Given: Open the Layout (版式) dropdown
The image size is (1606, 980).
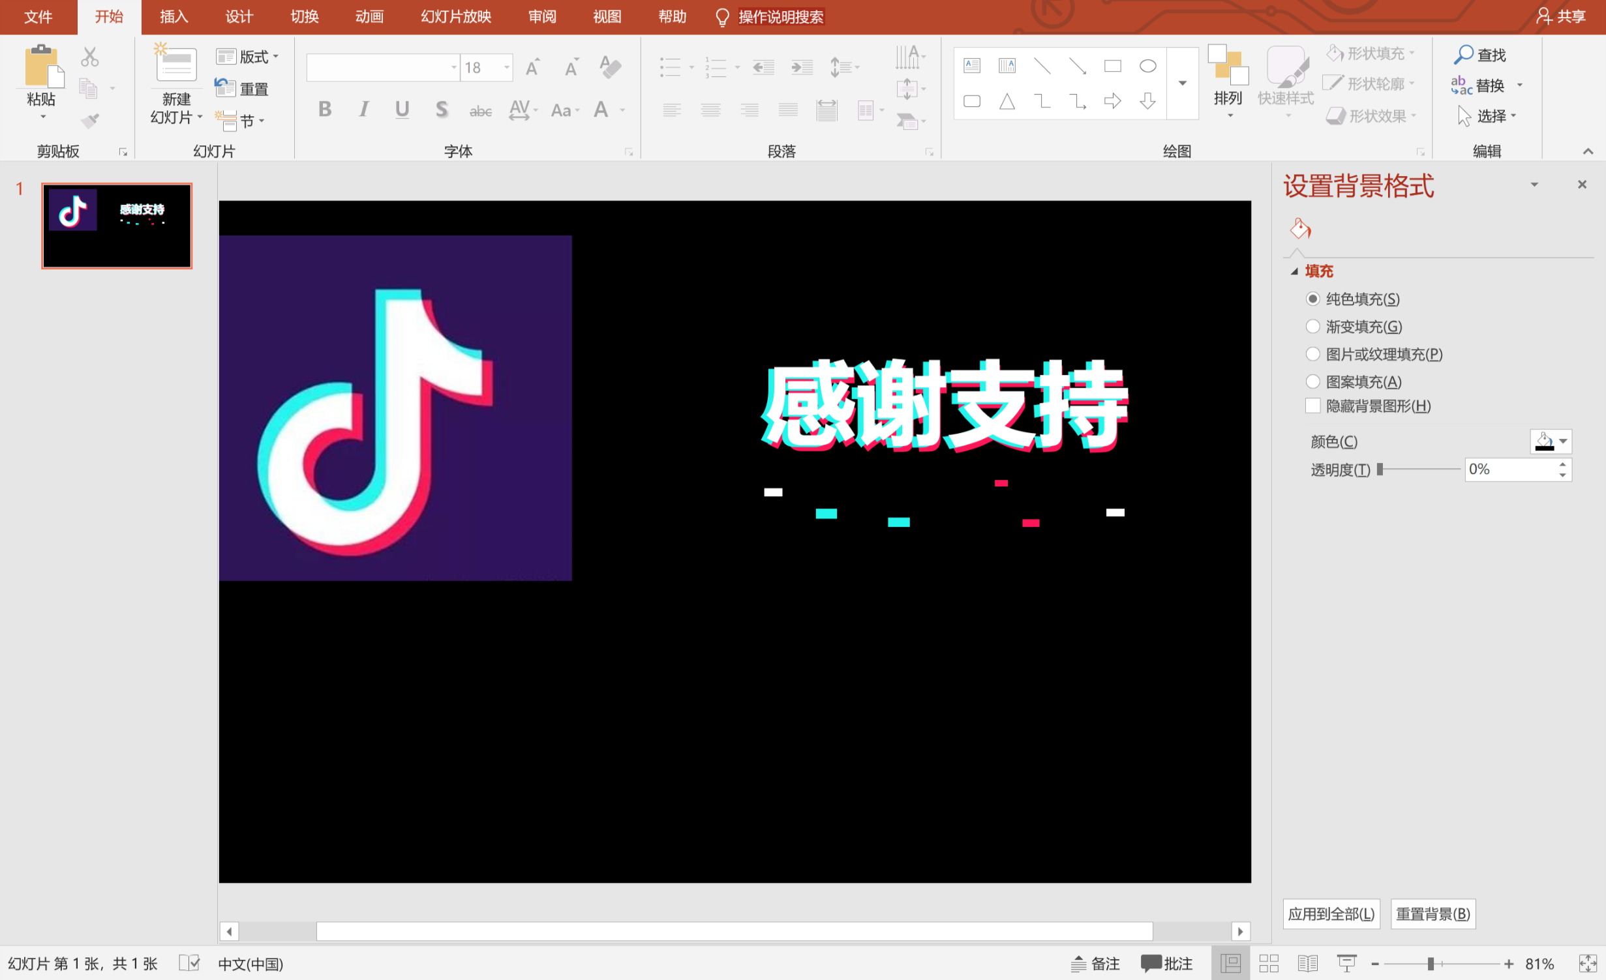Looking at the screenshot, I should (247, 57).
